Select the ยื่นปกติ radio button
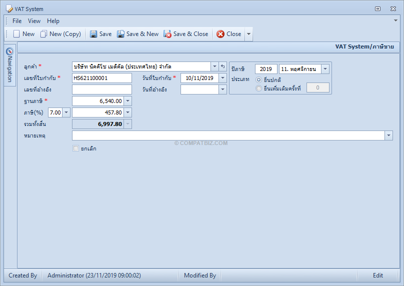 258,79
